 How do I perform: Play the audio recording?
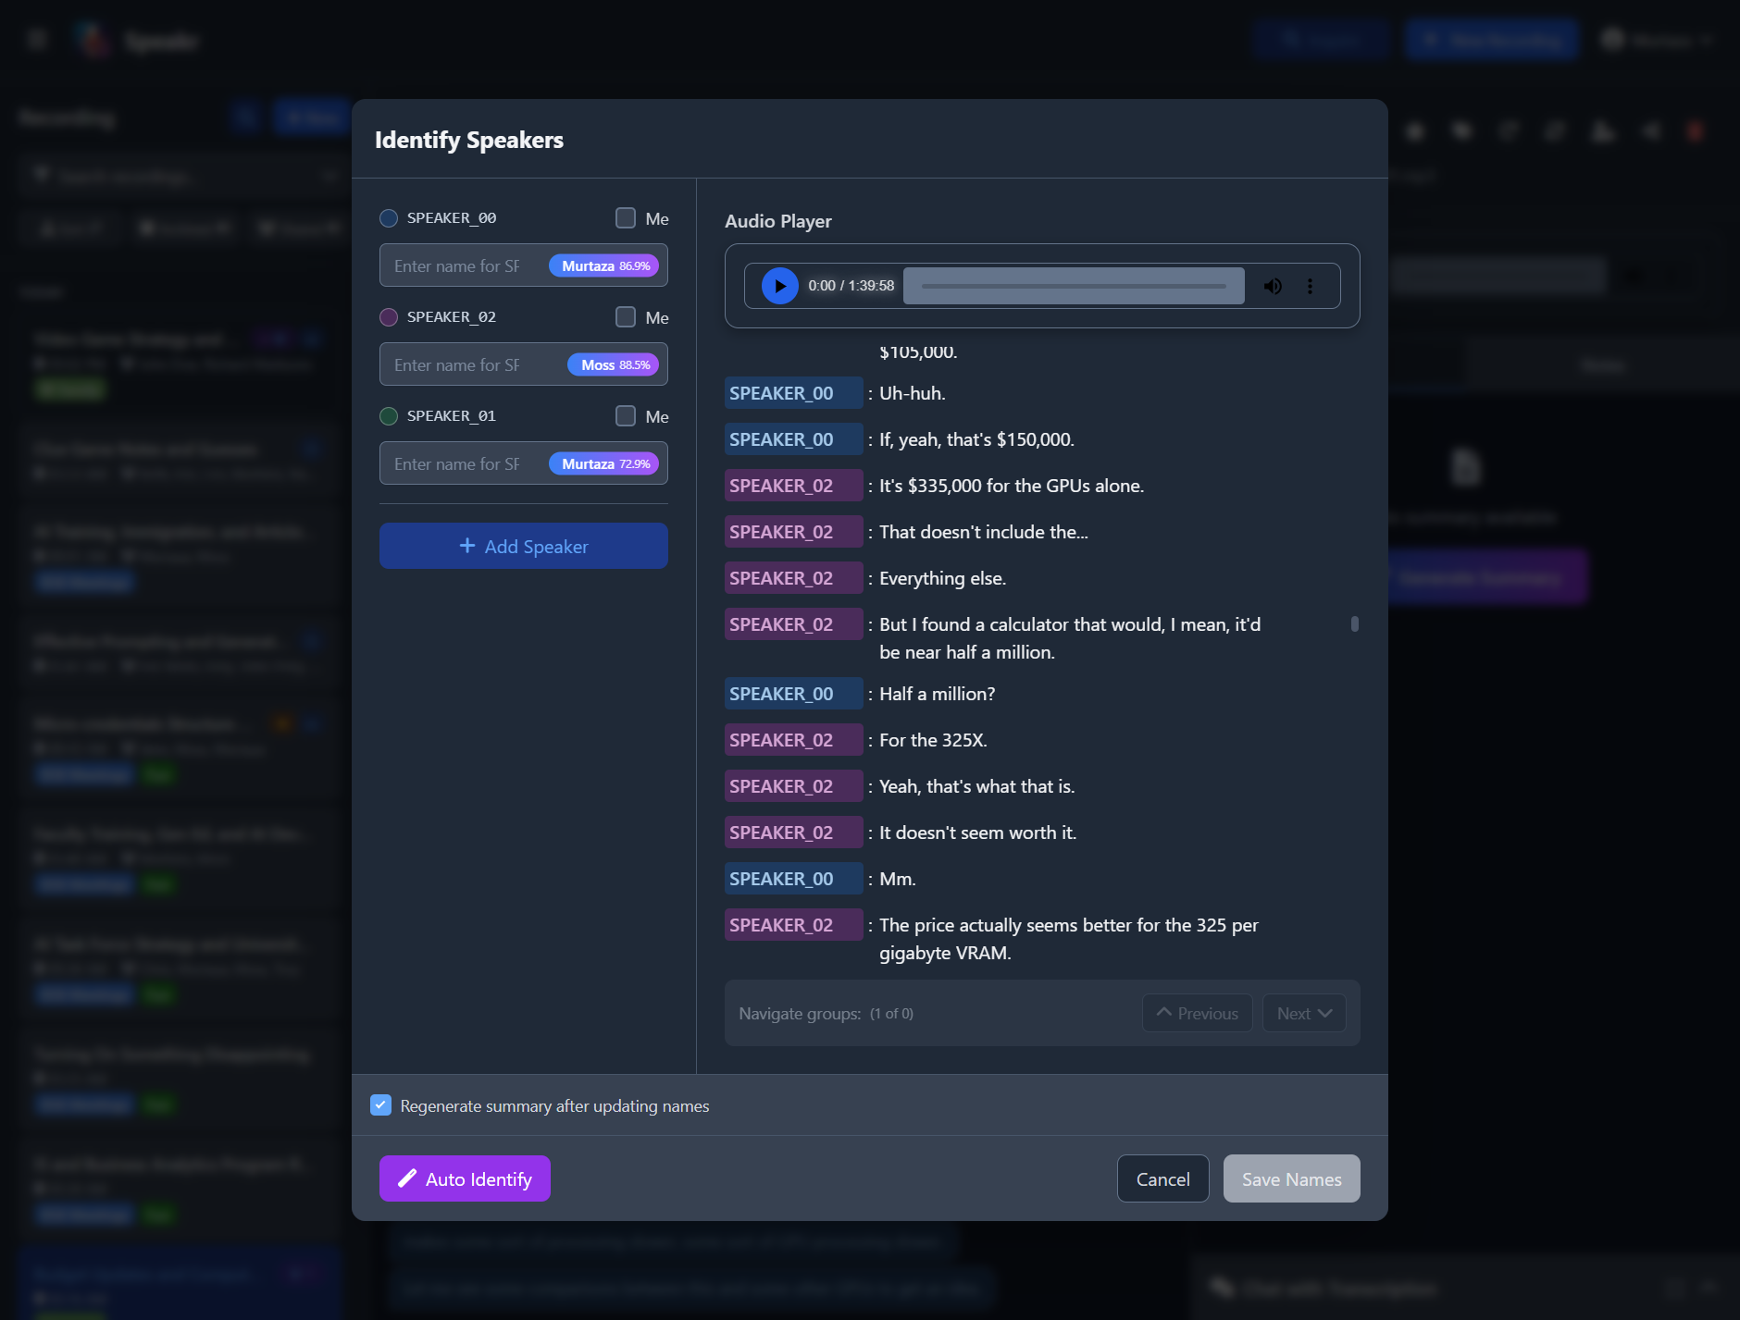(x=778, y=285)
